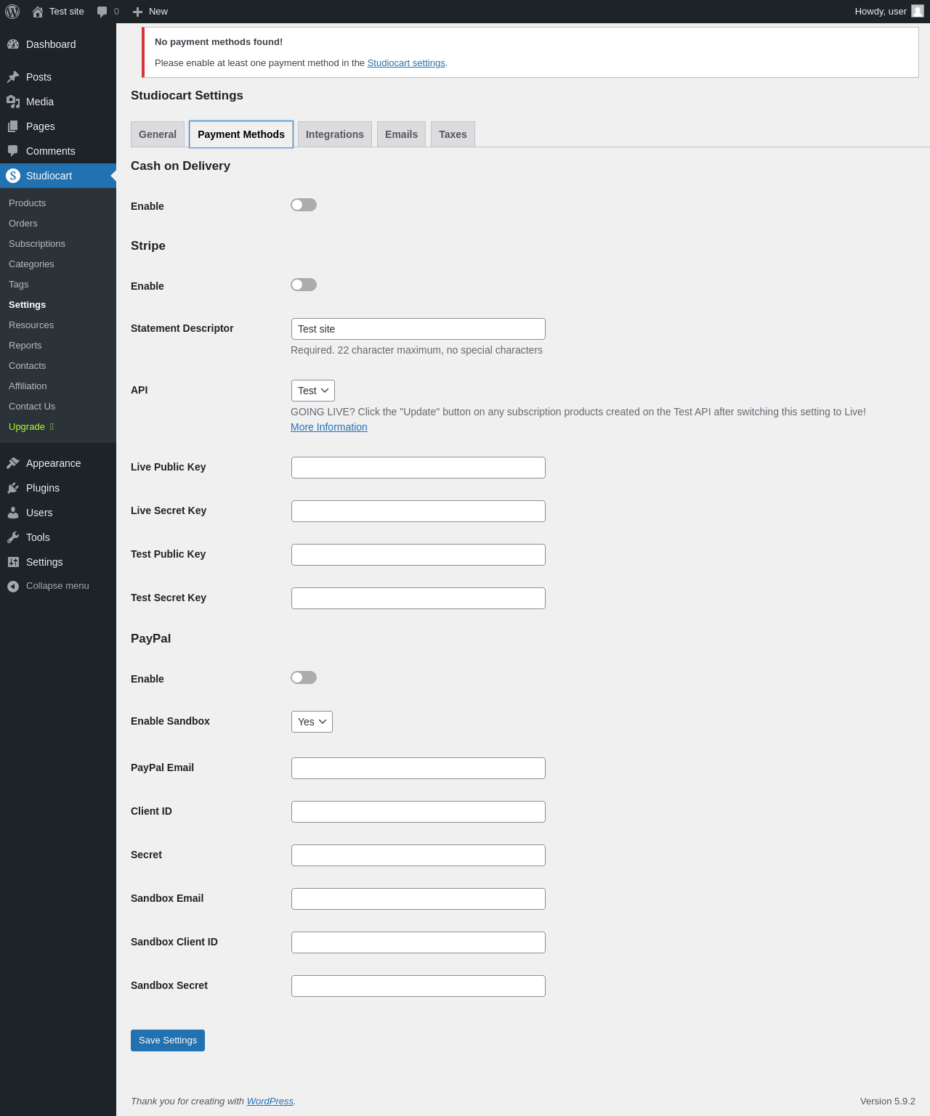930x1116 pixels.
Task: Click the PayPal Email input field
Action: 418,768
